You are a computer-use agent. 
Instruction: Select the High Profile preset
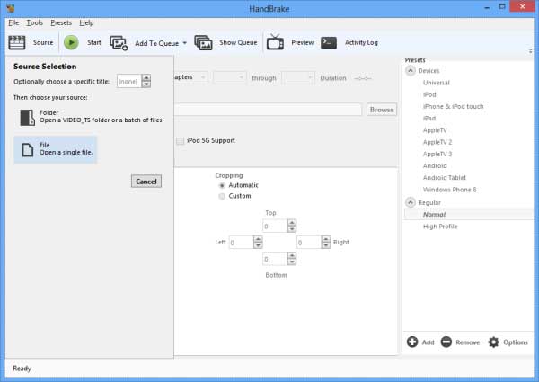440,227
